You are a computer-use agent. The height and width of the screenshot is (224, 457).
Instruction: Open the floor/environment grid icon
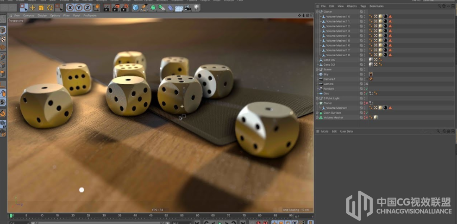pyautogui.click(x=179, y=8)
